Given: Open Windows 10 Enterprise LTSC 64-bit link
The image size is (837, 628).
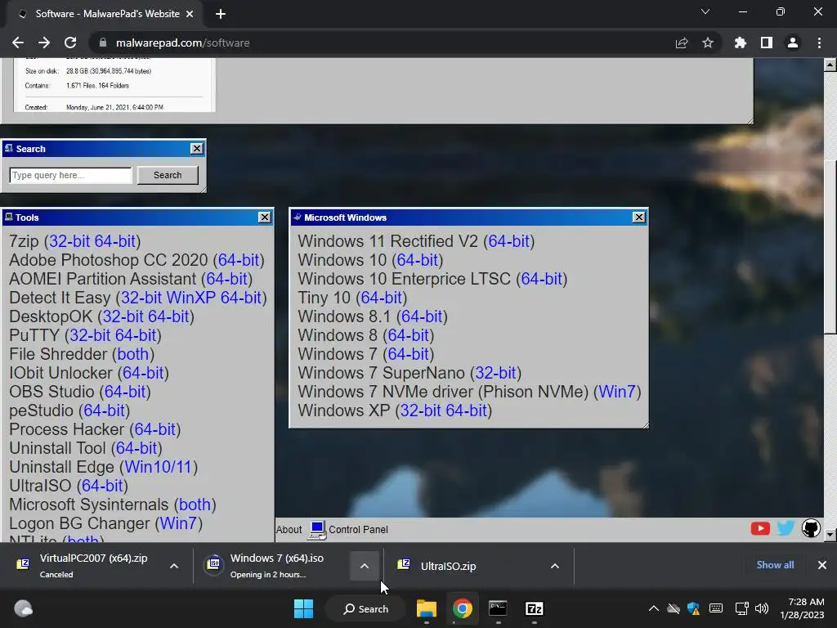Looking at the screenshot, I should click(541, 279).
